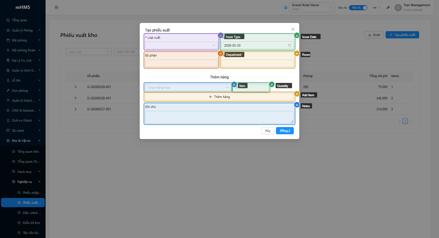The height and width of the screenshot is (238, 439).
Task: Open the Grand Hotel Hanoi selector
Action: [312, 7]
